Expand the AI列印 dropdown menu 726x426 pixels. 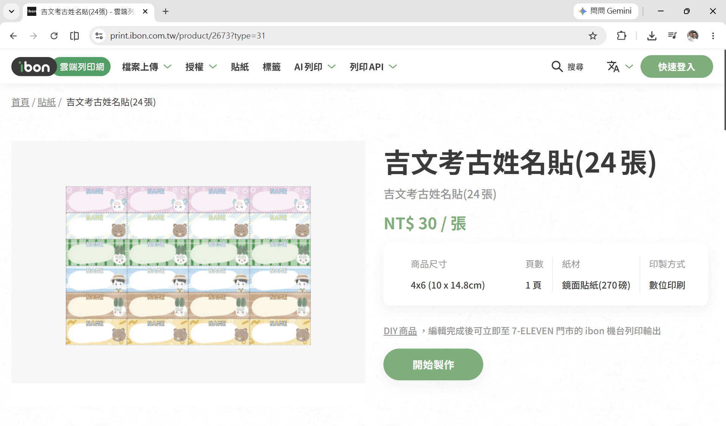pyautogui.click(x=315, y=67)
